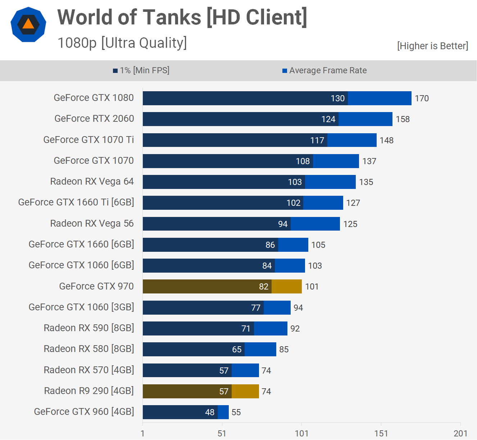Select the Average Frame Rate legend label
This screenshot has height=440, width=477.
tap(328, 70)
